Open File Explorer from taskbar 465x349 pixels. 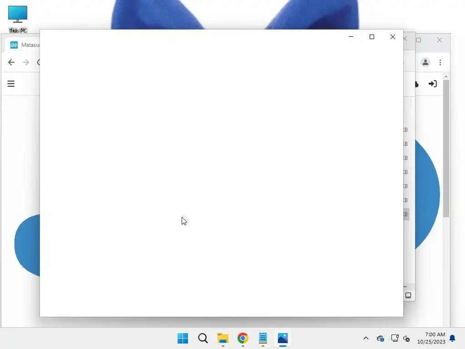pyautogui.click(x=223, y=338)
